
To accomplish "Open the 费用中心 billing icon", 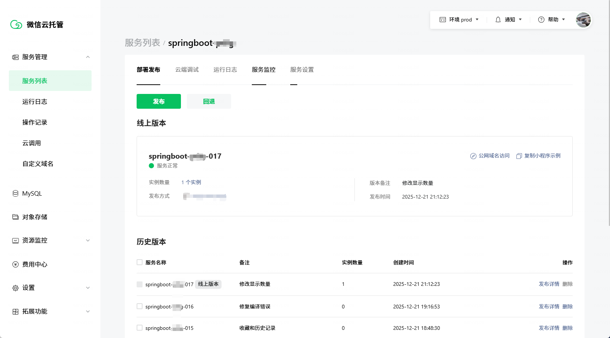I will 15,264.
